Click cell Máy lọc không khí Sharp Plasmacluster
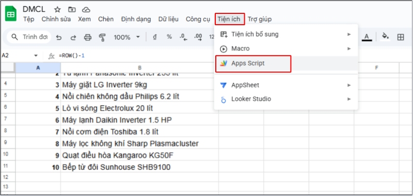Image resolution: width=413 pixels, height=196 pixels. [139, 144]
